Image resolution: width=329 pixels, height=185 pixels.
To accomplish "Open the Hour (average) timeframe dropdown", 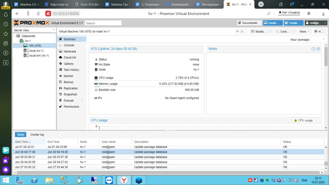I will [x=324, y=39].
